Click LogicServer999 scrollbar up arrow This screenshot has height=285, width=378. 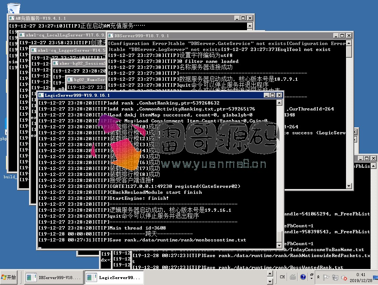pos(279,103)
